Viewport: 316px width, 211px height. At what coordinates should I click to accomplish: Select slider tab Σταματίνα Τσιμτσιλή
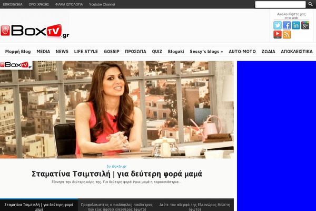coord(39,205)
